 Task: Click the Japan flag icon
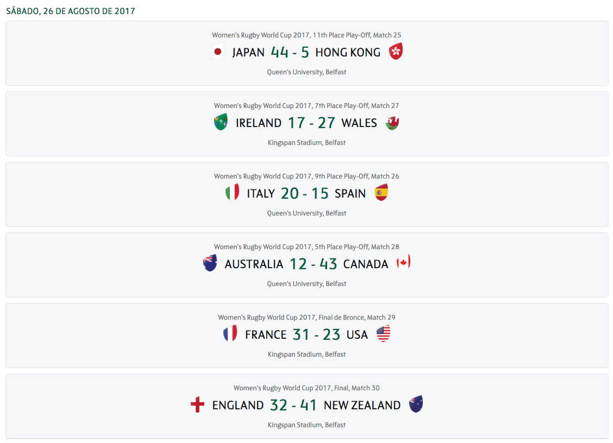[218, 52]
